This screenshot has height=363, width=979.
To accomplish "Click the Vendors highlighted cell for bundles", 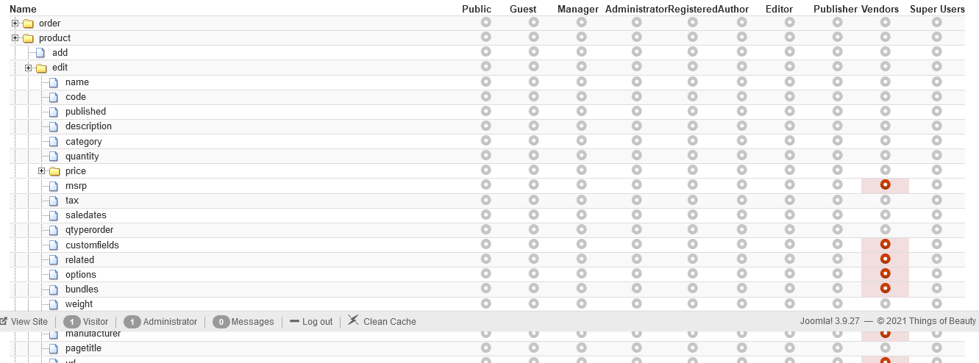I will pos(886,290).
